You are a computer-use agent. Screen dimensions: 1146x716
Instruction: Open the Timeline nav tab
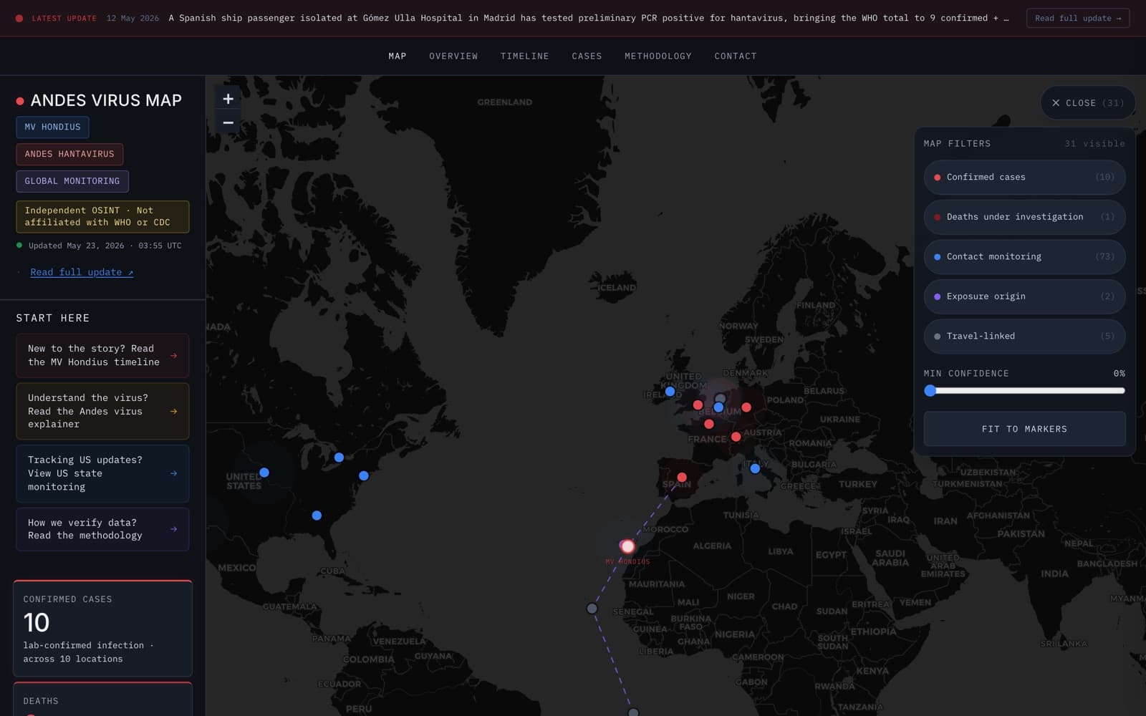pos(524,56)
